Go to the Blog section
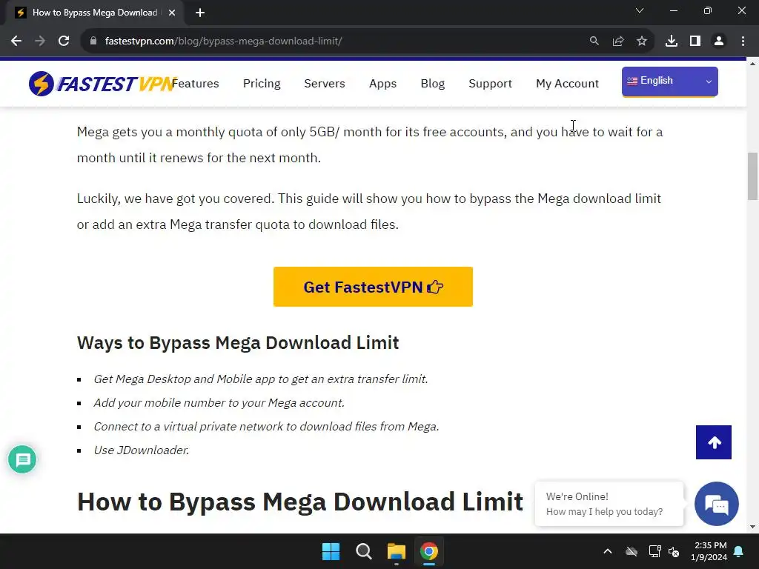Screen dimensions: 759x569 [433, 84]
